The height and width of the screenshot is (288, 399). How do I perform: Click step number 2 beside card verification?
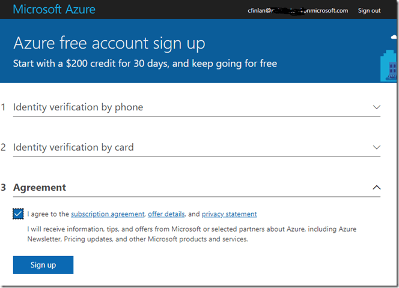[x=4, y=147]
